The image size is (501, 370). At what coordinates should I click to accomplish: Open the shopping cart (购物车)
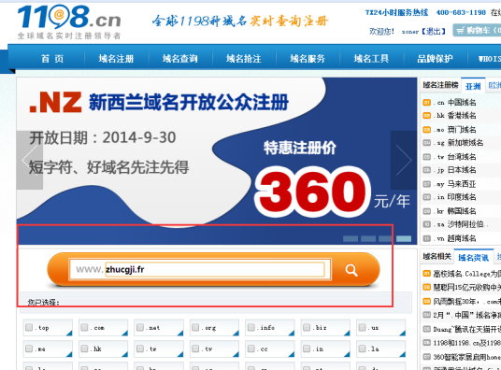(x=478, y=31)
